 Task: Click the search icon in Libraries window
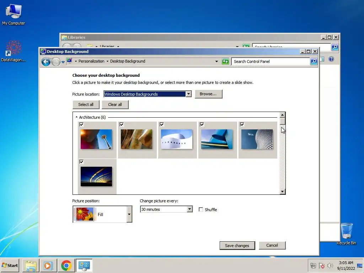(x=335, y=47)
